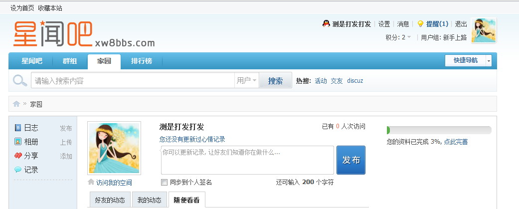Screen dimensions: 519x209
Task: Click hot search 活动 link
Action: coord(321,81)
